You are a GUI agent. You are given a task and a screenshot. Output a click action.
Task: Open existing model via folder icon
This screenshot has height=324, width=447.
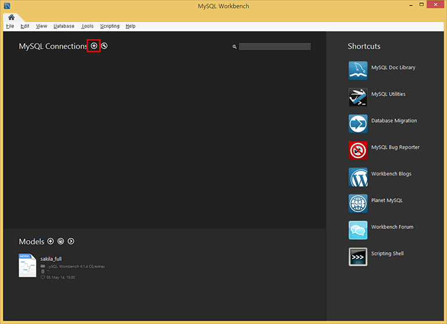[x=61, y=241]
